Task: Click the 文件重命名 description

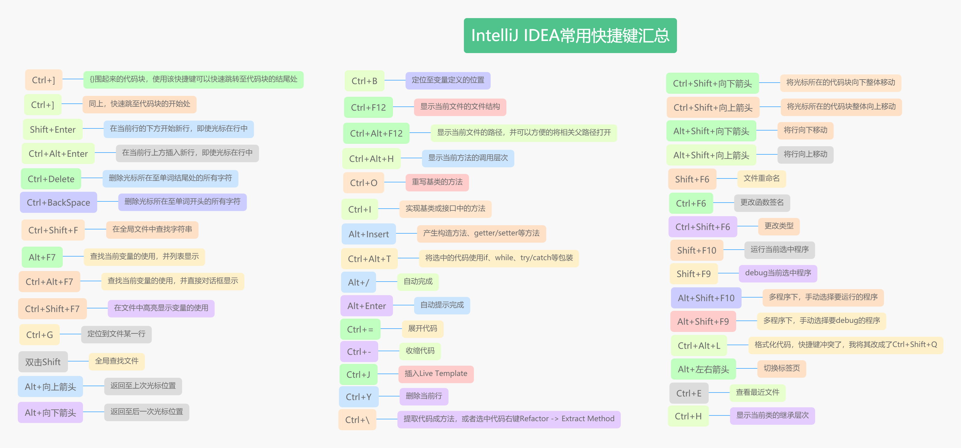Action: click(761, 178)
